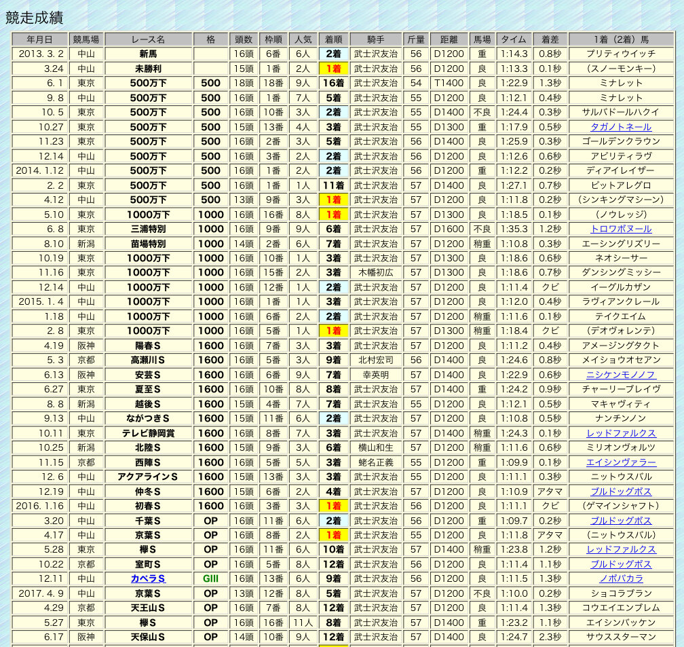684x647 pixels.
Task: Click yellow 1着 cell in 未勝利 row
Action: pyautogui.click(x=332, y=69)
